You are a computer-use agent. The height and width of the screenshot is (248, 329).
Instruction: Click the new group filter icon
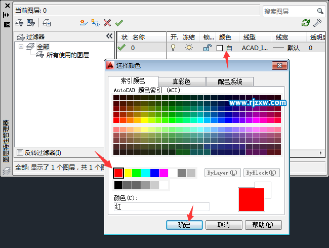31,23
